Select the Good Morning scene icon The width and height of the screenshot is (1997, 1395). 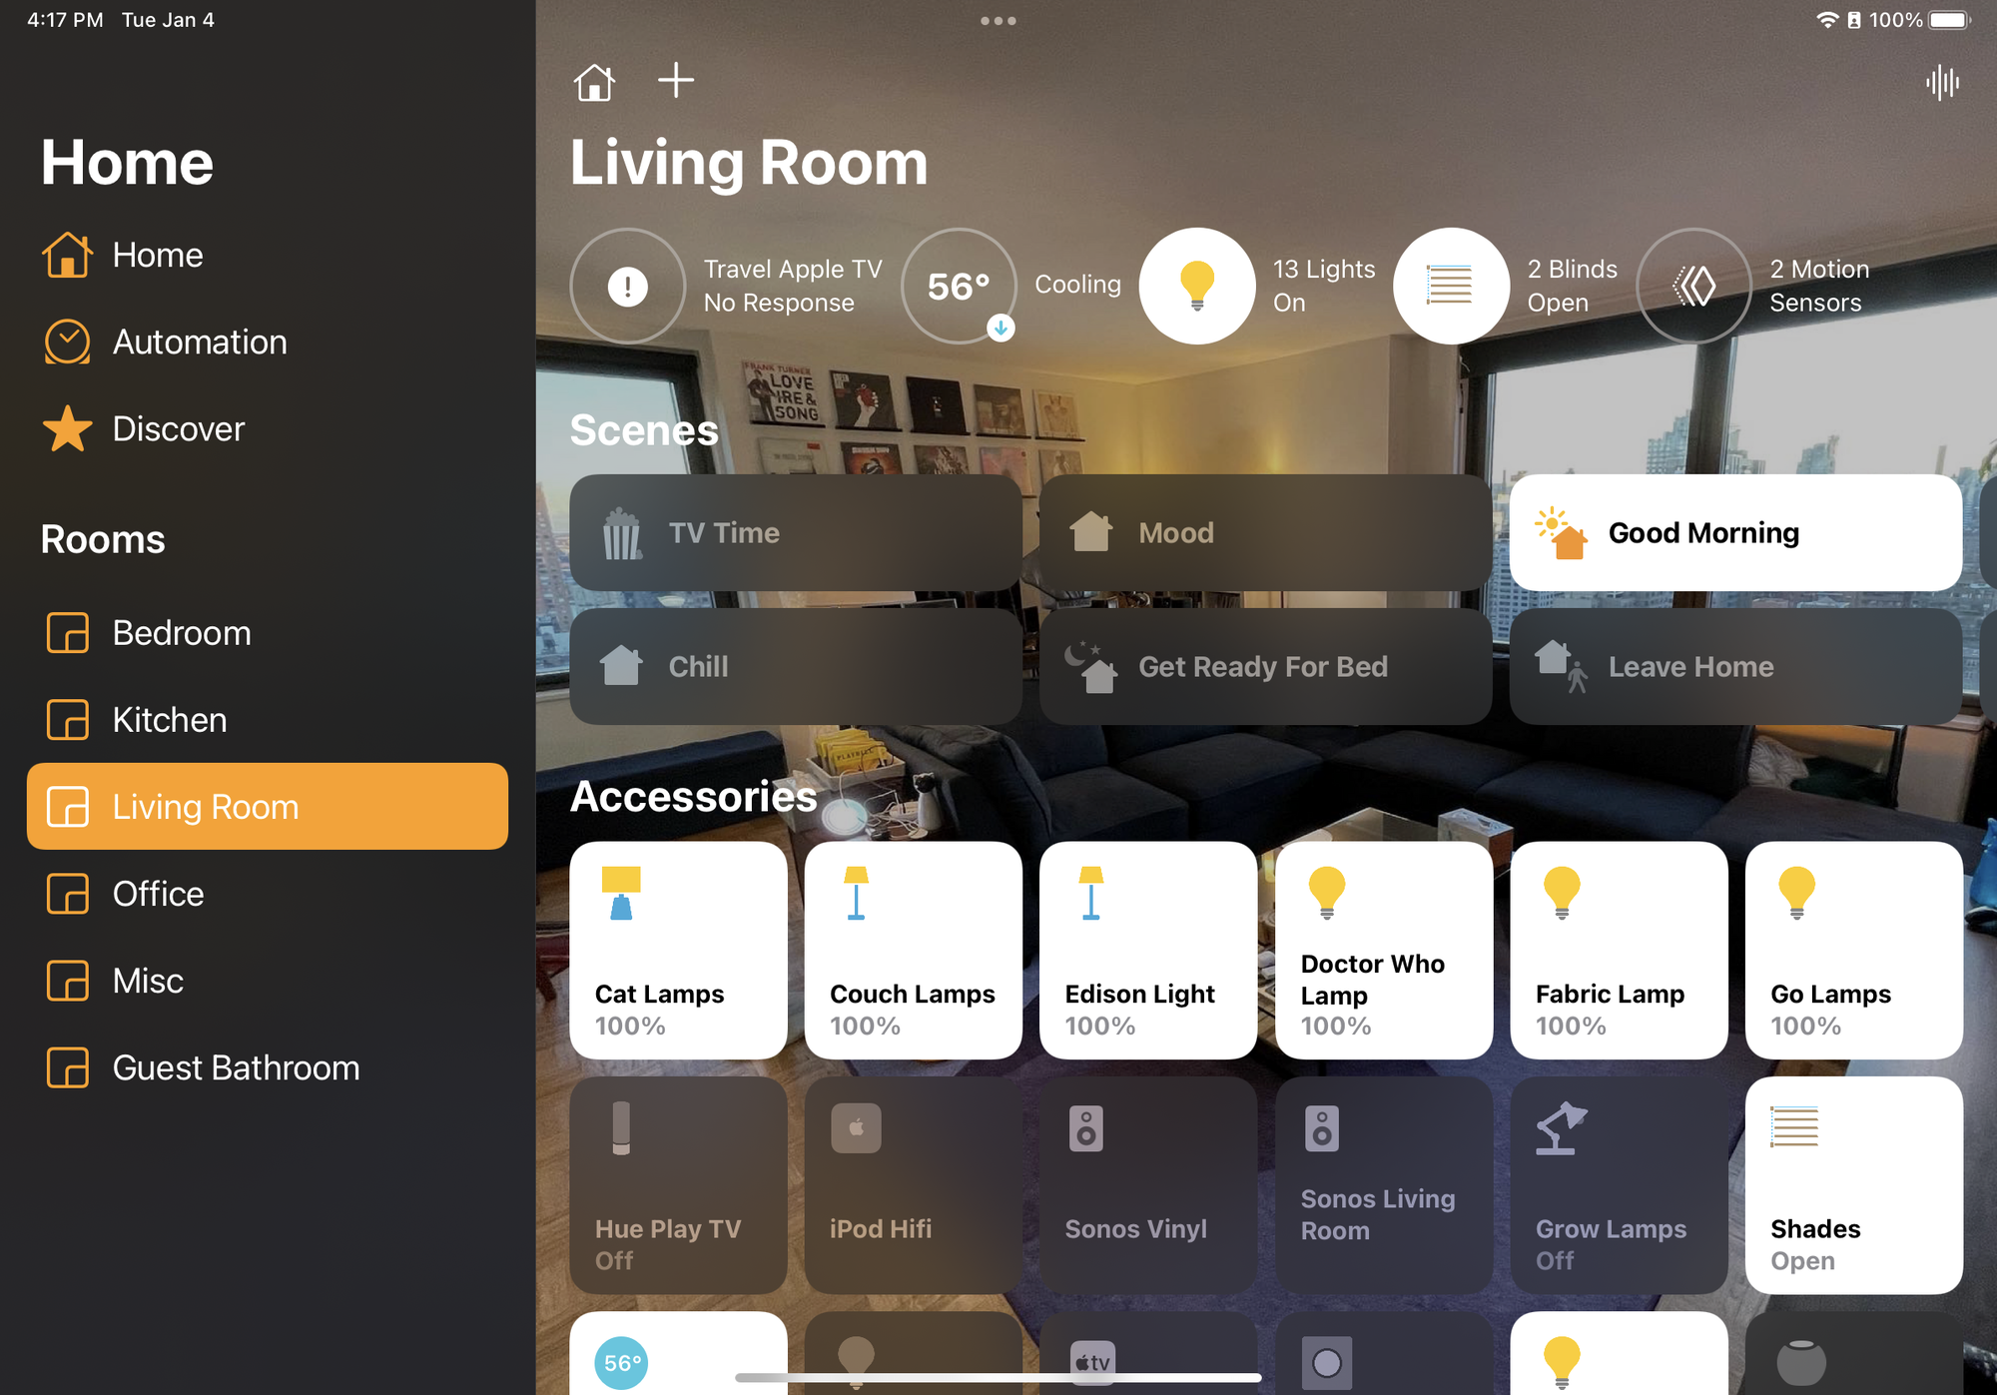coord(1565,533)
